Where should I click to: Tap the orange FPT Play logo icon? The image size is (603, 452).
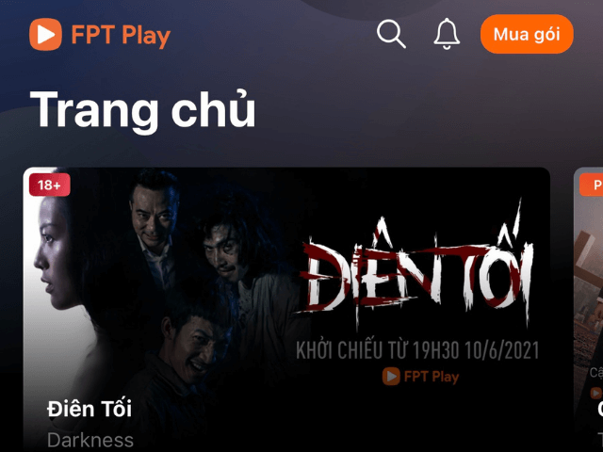pos(45,34)
